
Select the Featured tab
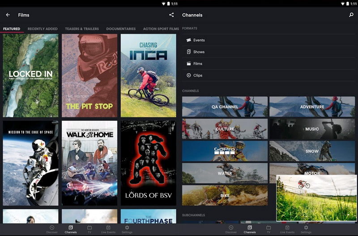pos(12,29)
